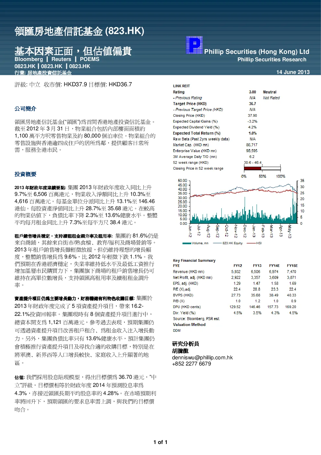Screen dimensions: 321x455
Task: Click EPS FY15E value 1.69
Action: tap(293, 283)
